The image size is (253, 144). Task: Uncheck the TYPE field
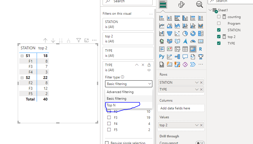(x=219, y=43)
